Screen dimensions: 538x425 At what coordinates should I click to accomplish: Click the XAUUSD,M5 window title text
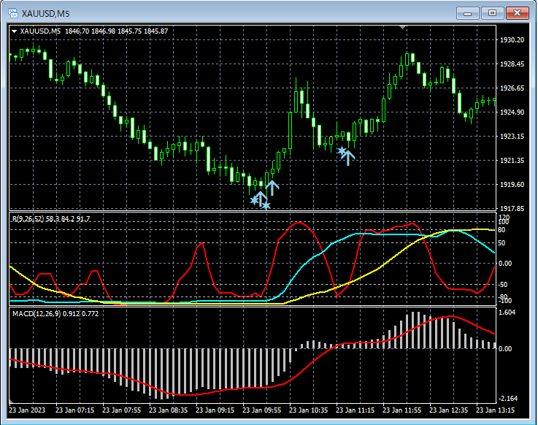pyautogui.click(x=46, y=14)
